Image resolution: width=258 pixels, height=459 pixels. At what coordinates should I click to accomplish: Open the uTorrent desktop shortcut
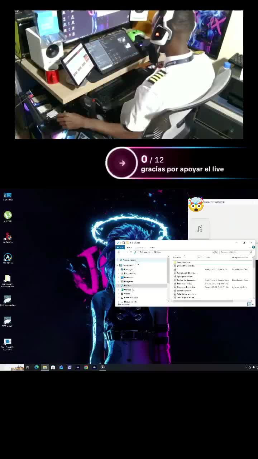pos(8,216)
